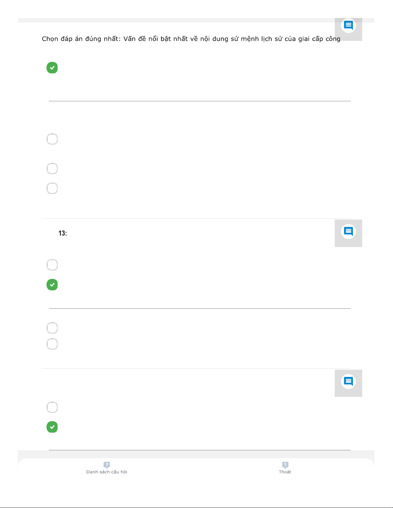Open comment icon beside the top question
The height and width of the screenshot is (508, 393).
348,26
